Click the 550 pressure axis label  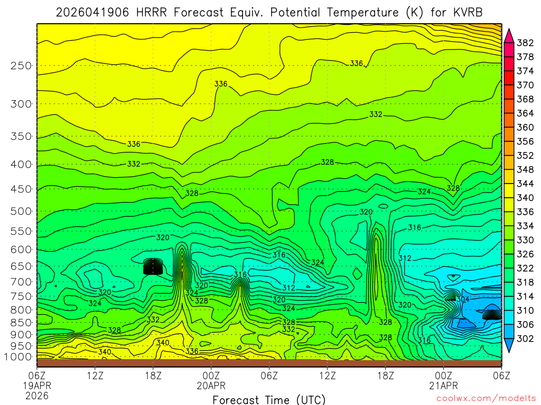[21, 232]
